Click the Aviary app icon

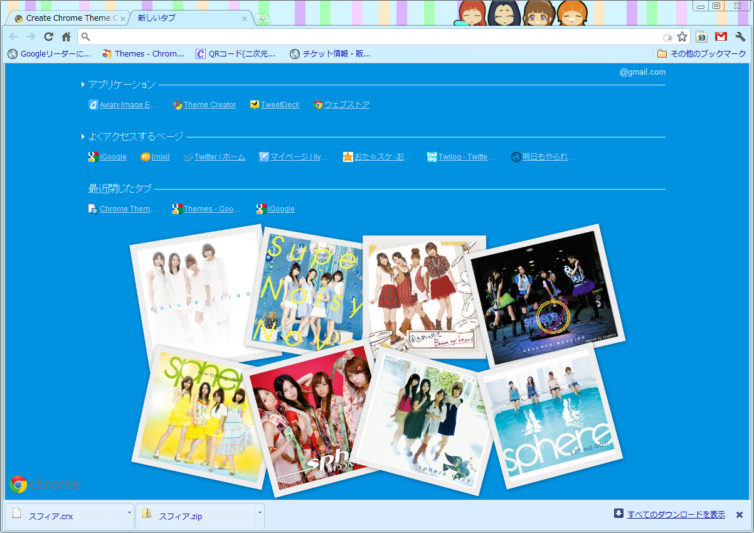[x=93, y=105]
